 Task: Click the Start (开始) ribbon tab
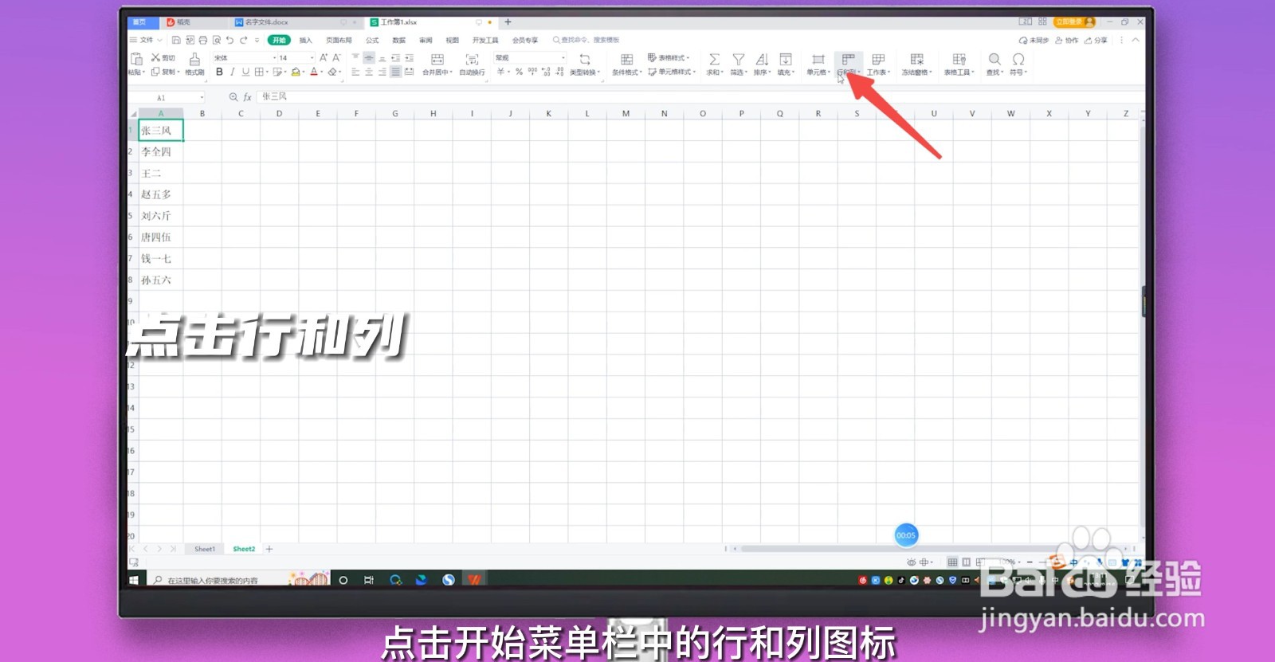(x=279, y=40)
